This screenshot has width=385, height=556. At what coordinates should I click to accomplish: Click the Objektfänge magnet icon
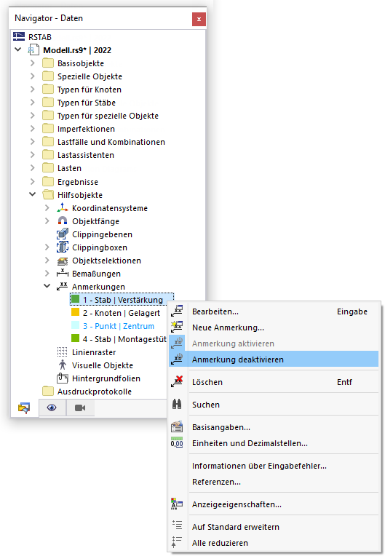pos(63,221)
